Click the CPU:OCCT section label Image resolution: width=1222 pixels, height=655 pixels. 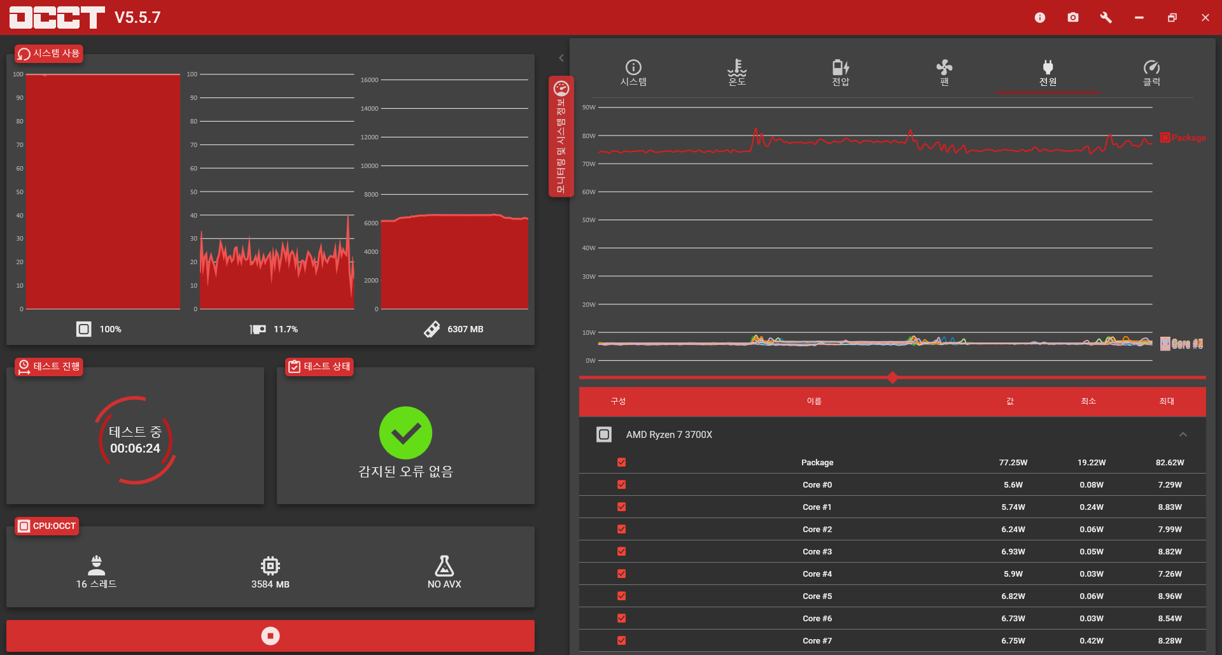(47, 526)
